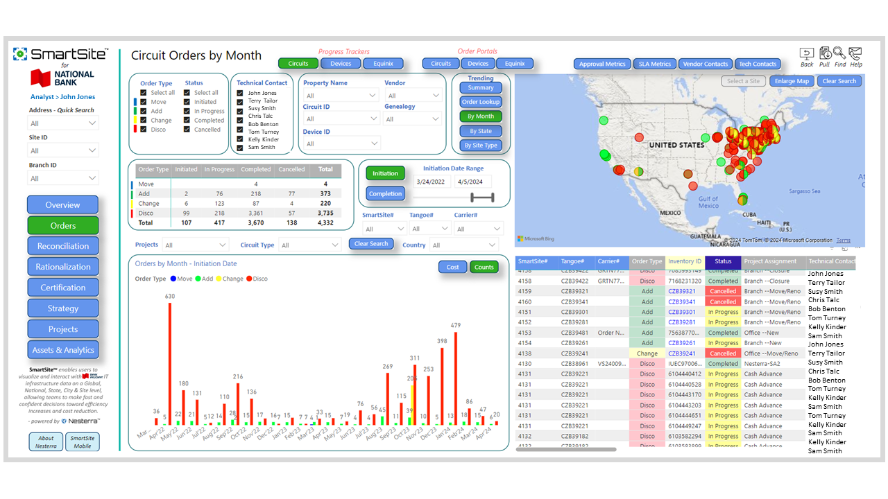Expand the Projects dropdown

click(195, 245)
